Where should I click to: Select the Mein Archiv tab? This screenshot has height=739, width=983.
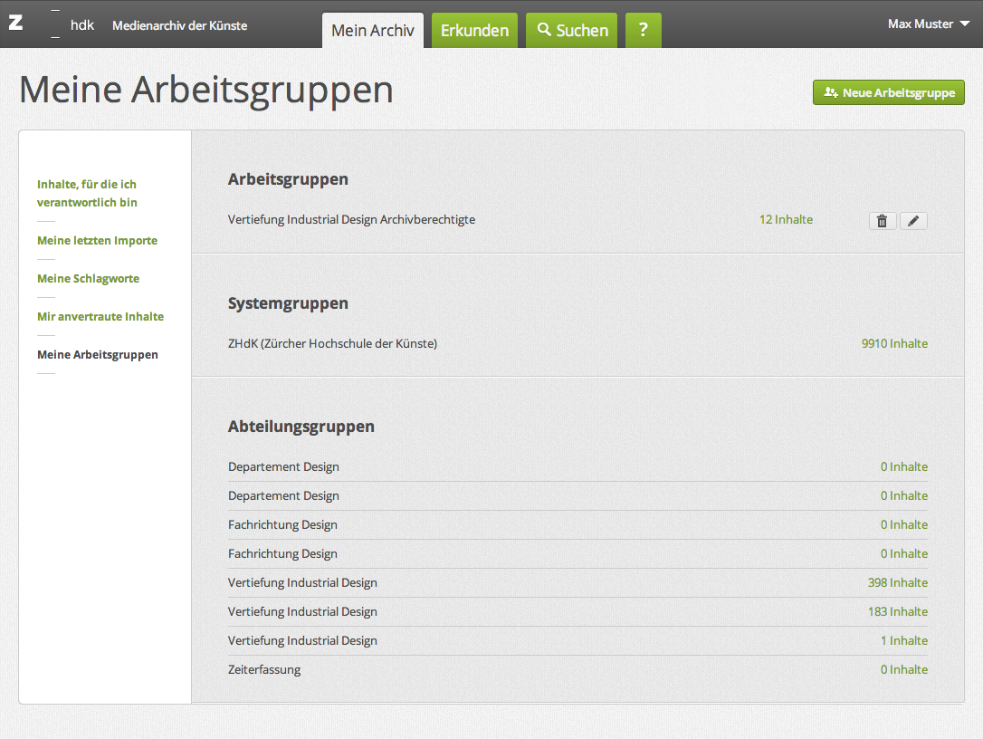click(372, 31)
